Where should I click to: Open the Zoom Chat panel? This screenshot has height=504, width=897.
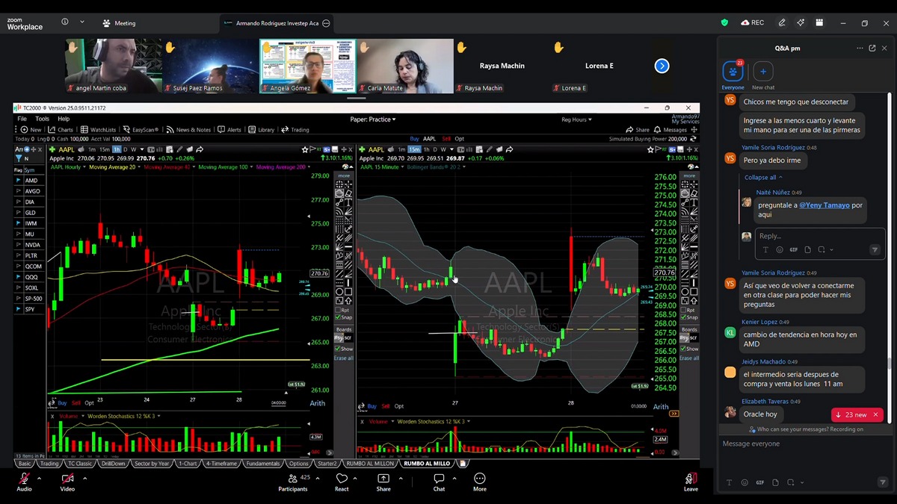point(439,482)
